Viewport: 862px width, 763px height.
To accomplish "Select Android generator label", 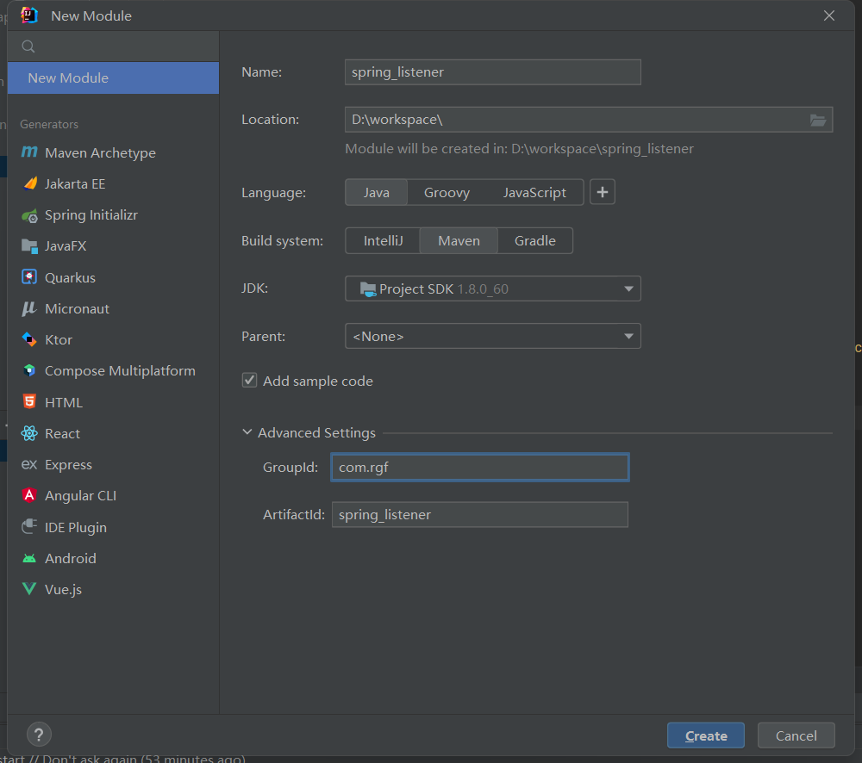I will click(x=71, y=559).
